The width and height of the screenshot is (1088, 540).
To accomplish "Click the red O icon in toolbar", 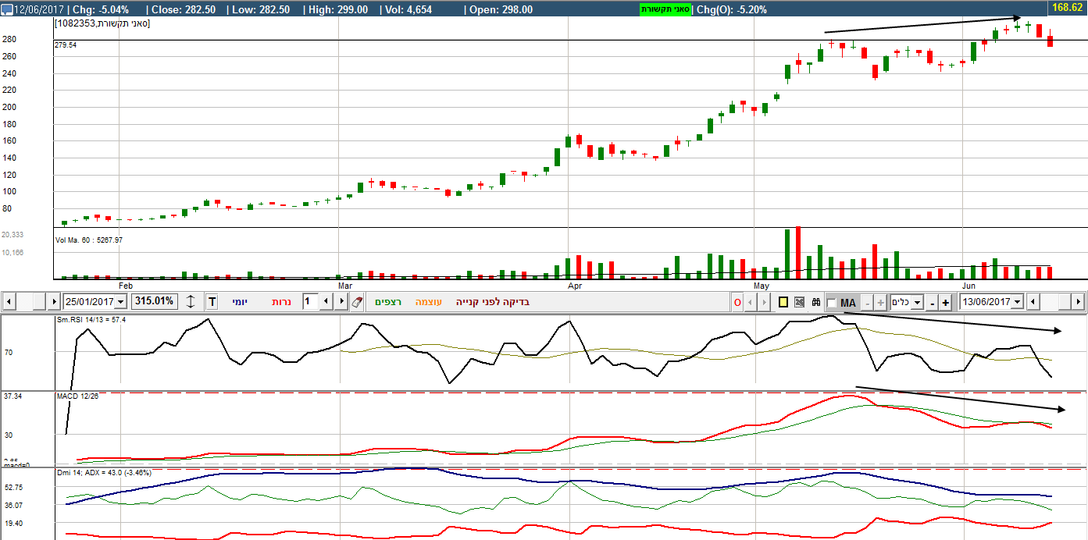I will point(737,302).
